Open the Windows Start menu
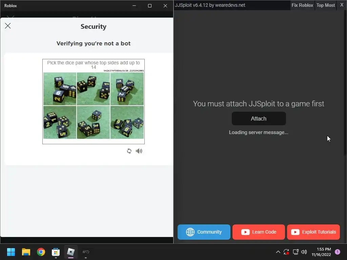The height and width of the screenshot is (260, 347). coord(11,252)
